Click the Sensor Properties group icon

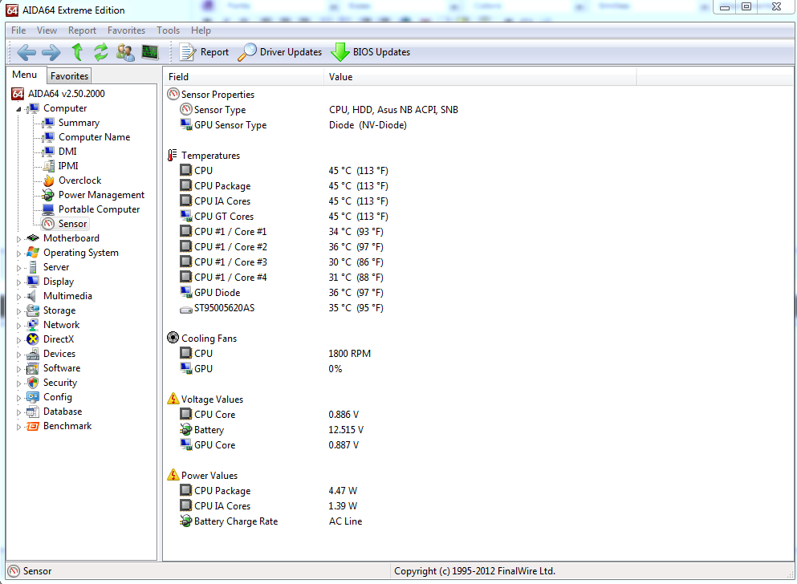[173, 94]
